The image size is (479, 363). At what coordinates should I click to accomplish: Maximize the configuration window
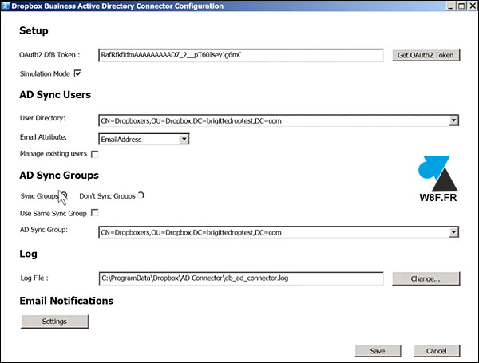[x=461, y=6]
